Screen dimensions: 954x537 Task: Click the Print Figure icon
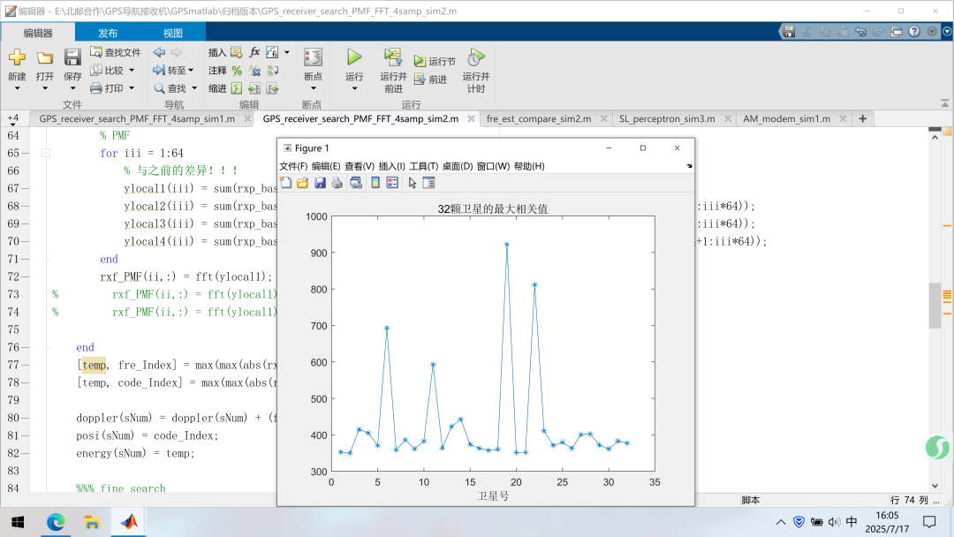(337, 183)
